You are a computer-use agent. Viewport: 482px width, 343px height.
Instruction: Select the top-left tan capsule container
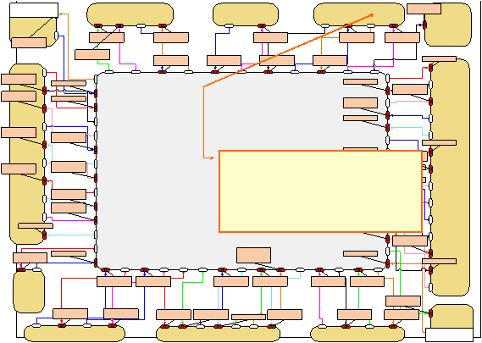tap(130, 14)
